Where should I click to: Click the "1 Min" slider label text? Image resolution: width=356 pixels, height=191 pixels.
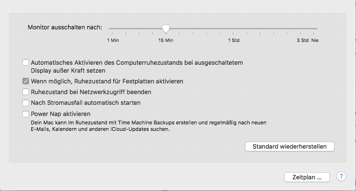[112, 41]
